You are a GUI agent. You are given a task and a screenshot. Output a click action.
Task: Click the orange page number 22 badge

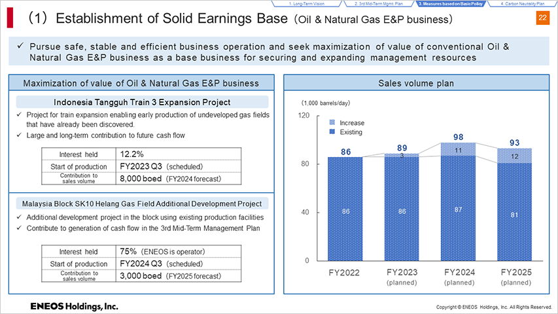pyautogui.click(x=543, y=18)
